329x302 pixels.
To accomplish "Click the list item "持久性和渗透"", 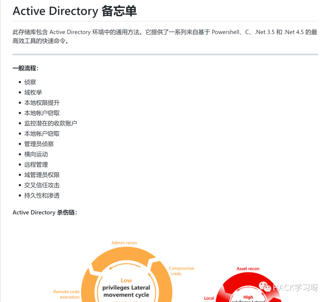I will (42, 195).
